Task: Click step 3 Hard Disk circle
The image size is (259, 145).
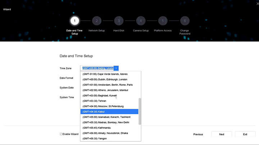Action: pyautogui.click(x=119, y=21)
